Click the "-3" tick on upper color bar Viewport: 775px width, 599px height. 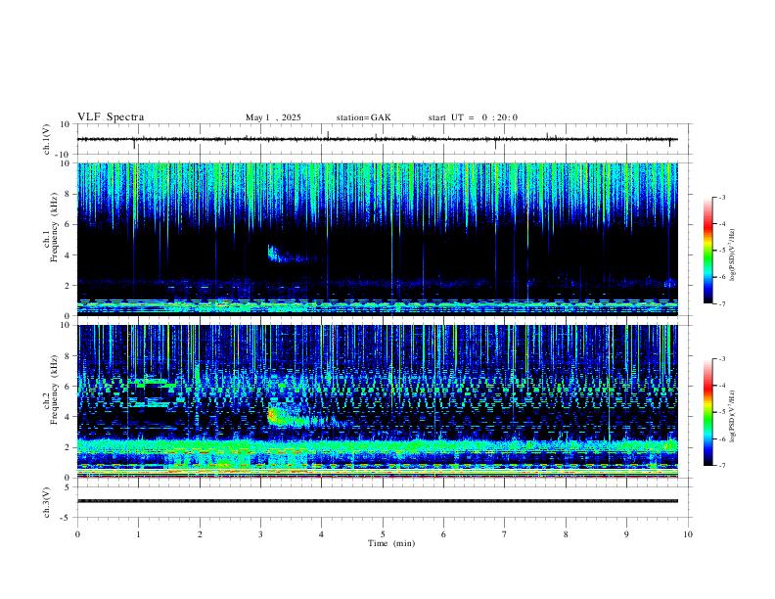point(722,197)
